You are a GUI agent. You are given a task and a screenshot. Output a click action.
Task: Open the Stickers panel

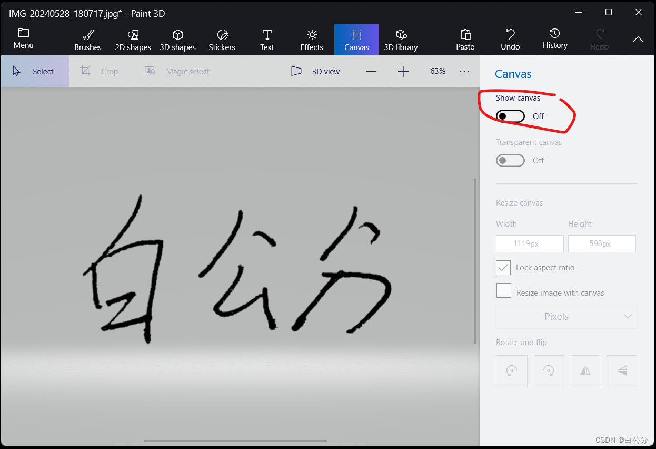click(x=222, y=39)
